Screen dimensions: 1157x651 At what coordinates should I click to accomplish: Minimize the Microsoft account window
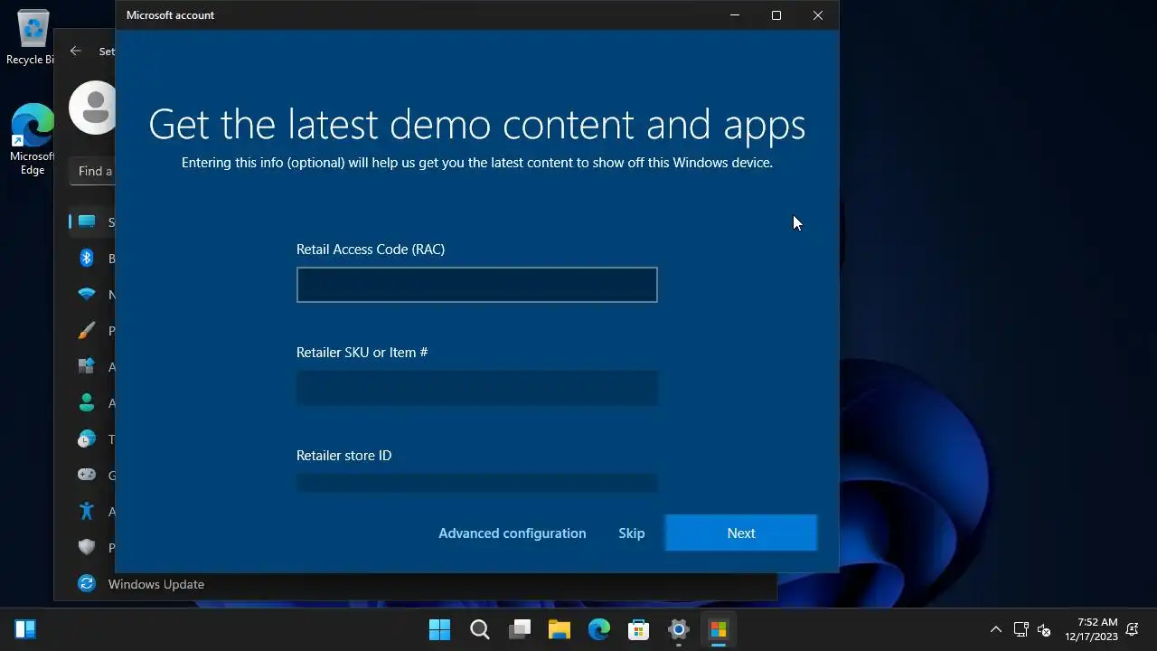(x=735, y=15)
